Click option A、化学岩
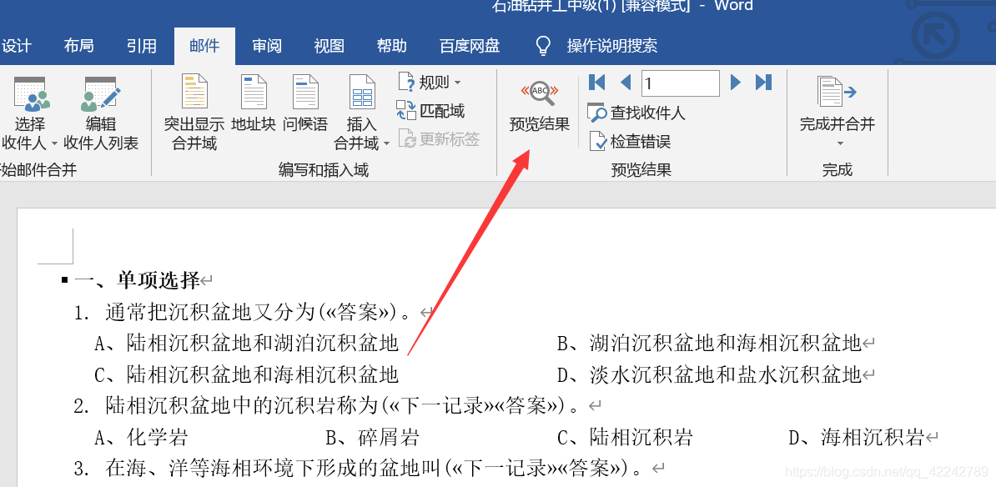Image resolution: width=996 pixels, height=487 pixels. pos(141,438)
